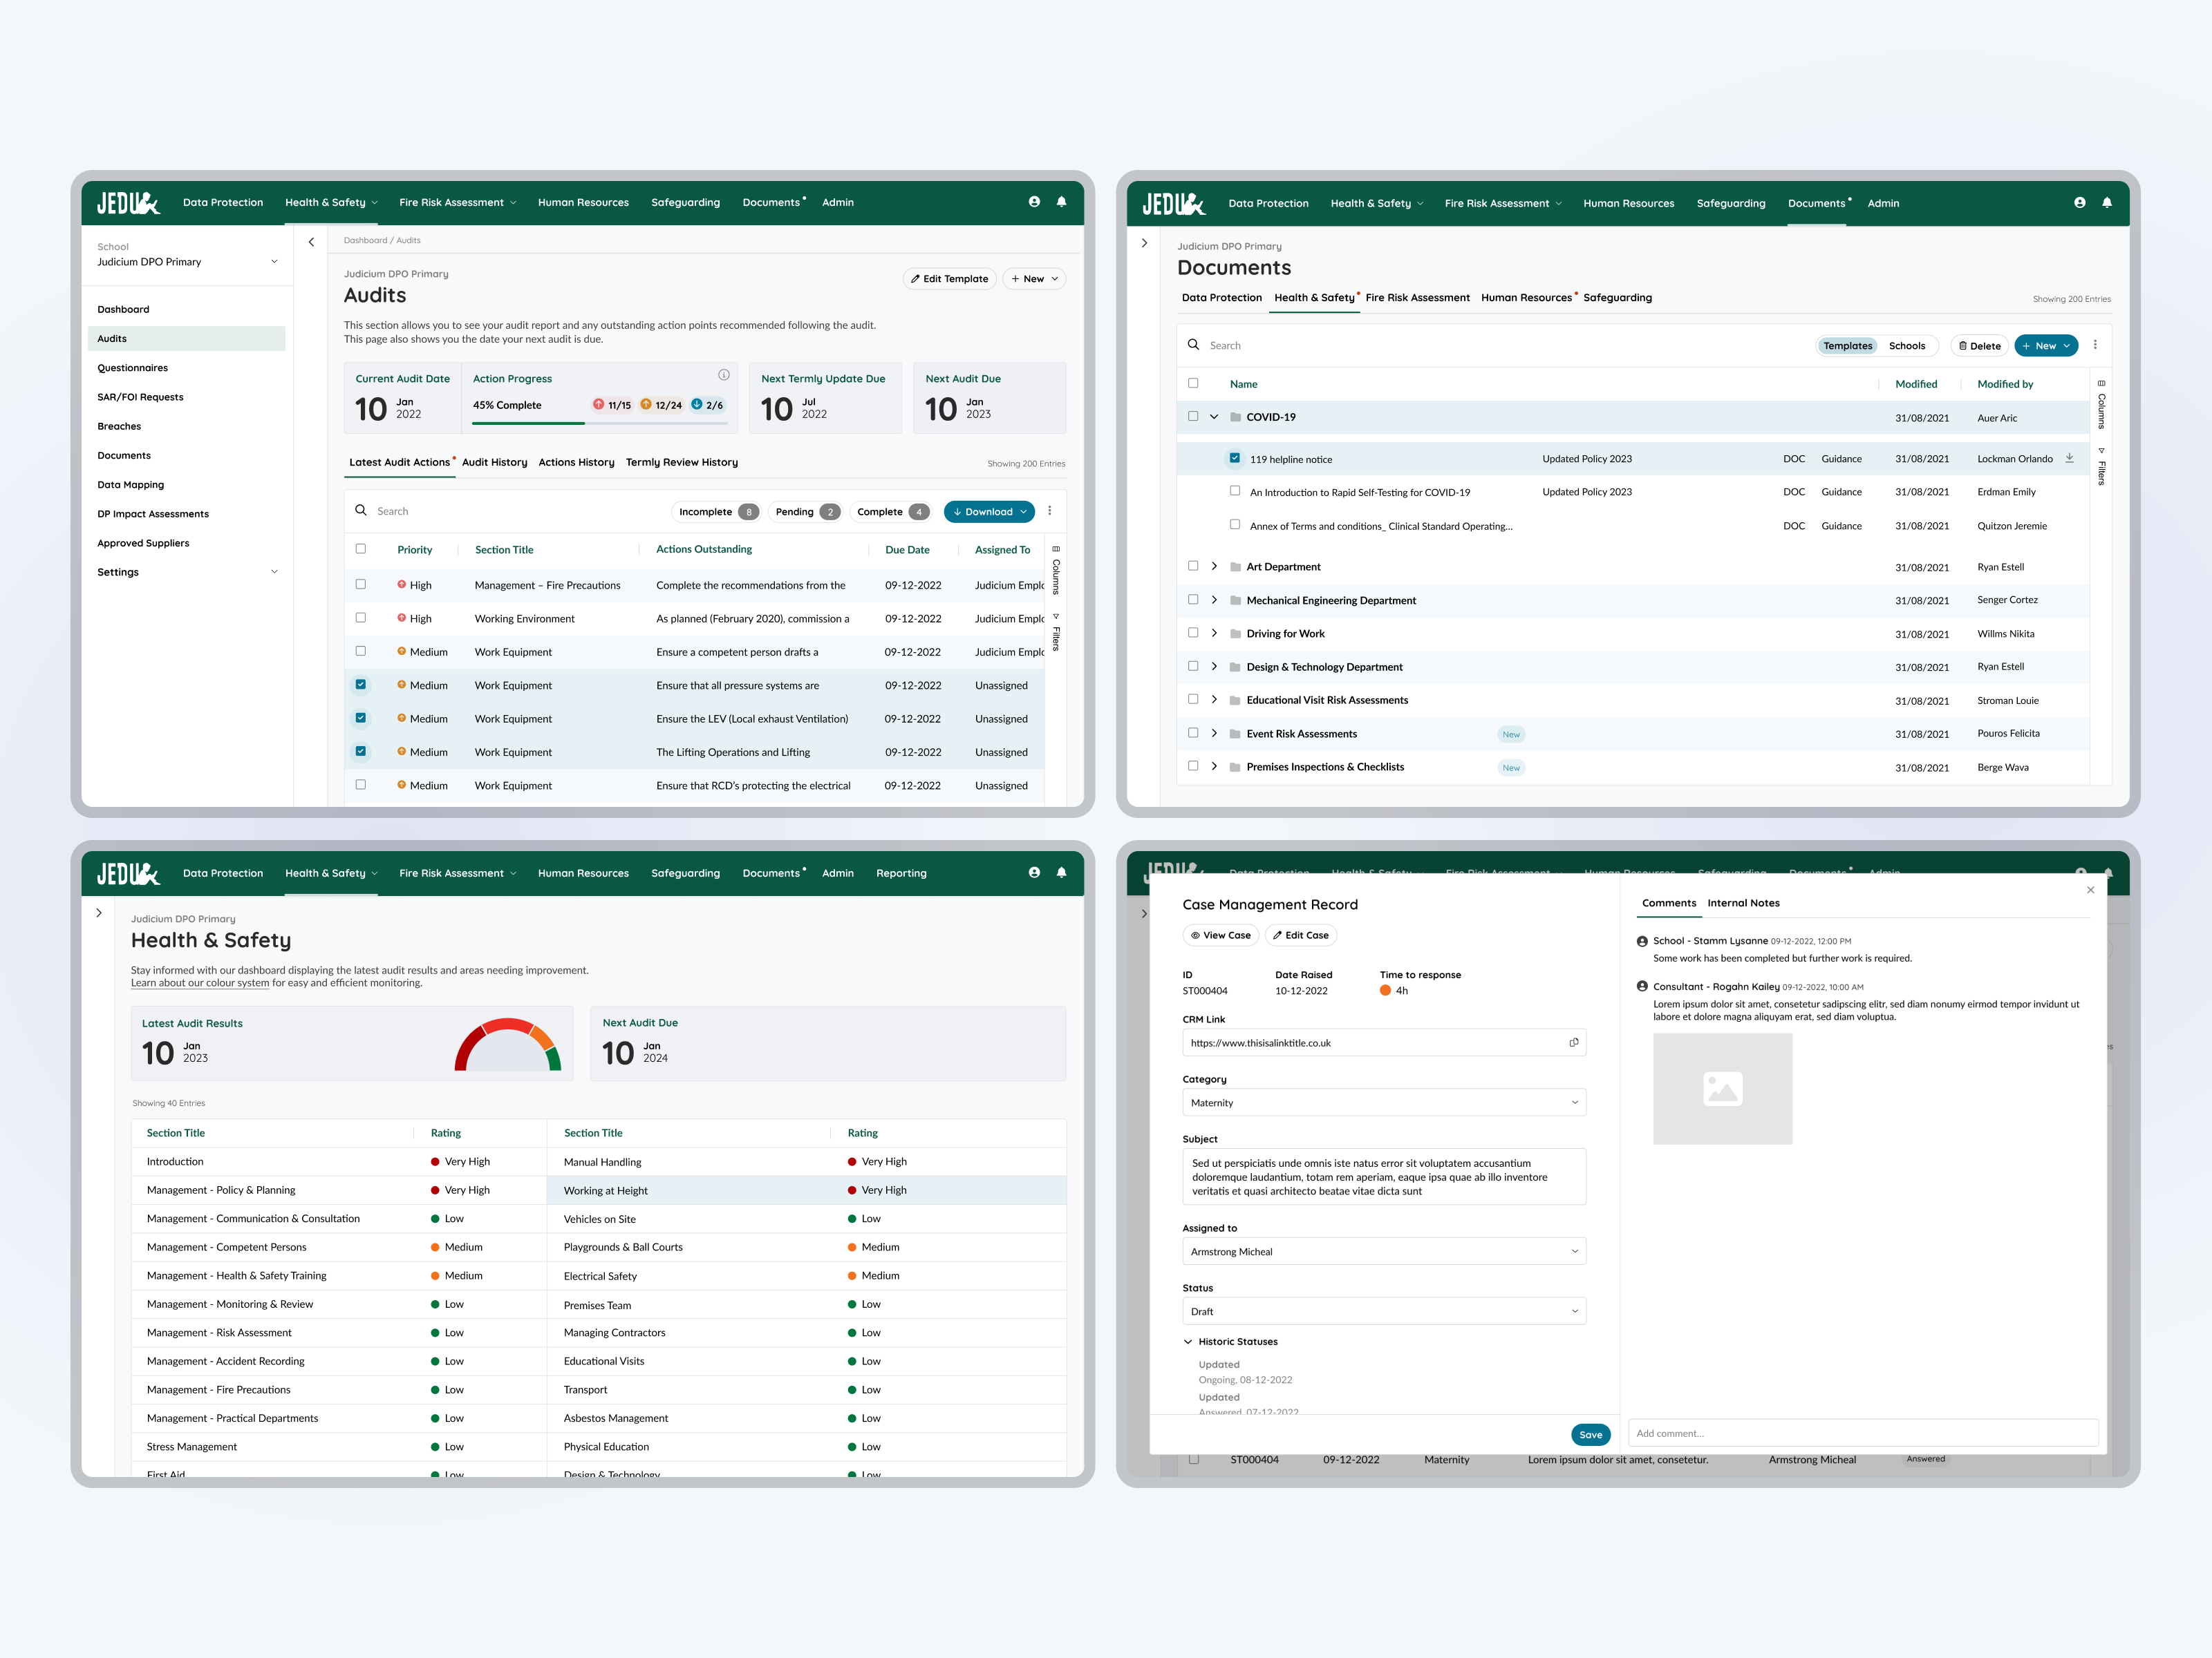Collapse the Audits sidebar with the back chevron
The image size is (2212, 1658).
pos(311,242)
